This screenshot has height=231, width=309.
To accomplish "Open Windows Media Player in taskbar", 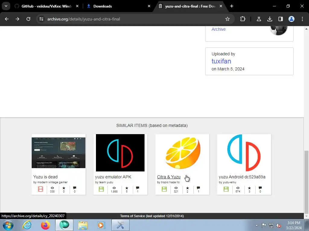I will [101, 225].
